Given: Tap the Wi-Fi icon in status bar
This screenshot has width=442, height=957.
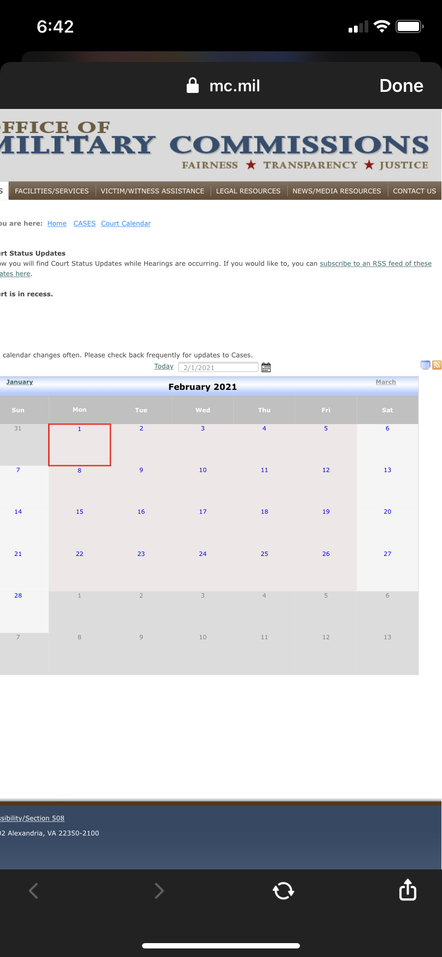Looking at the screenshot, I should (382, 26).
